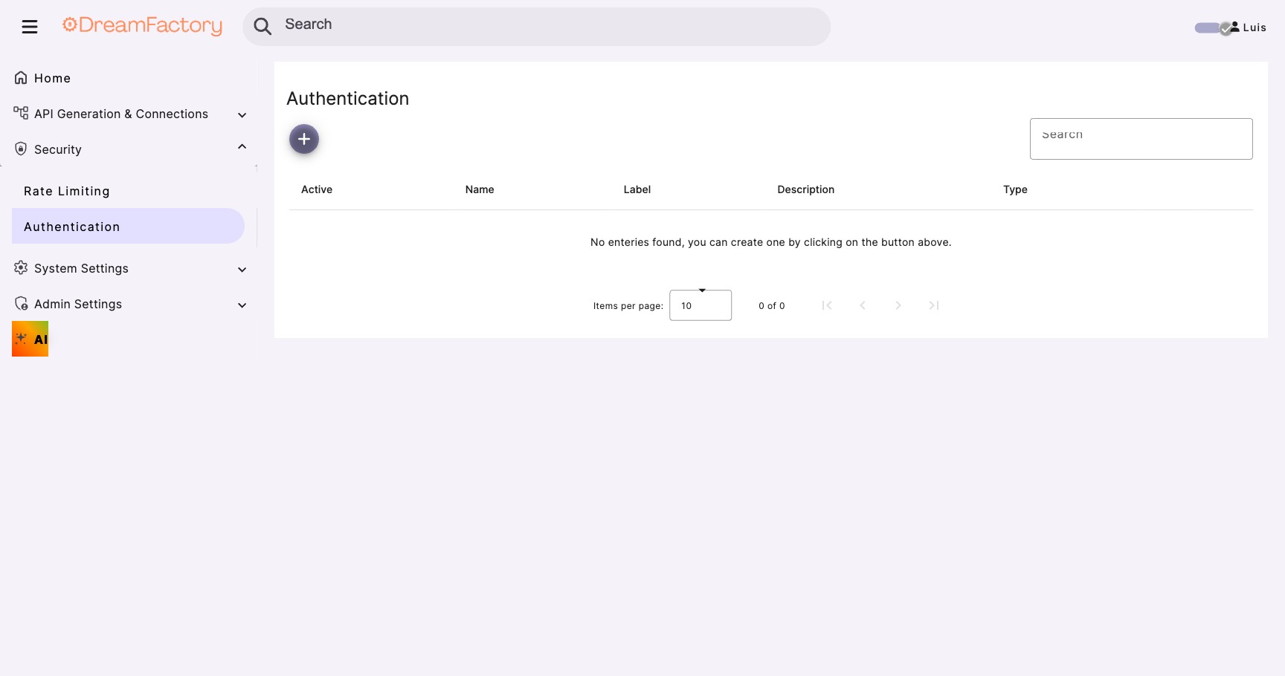The image size is (1285, 676).
Task: Expand the System Settings section
Action: pos(242,269)
